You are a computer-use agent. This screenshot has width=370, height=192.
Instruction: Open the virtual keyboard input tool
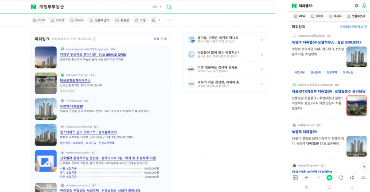[x=155, y=7]
